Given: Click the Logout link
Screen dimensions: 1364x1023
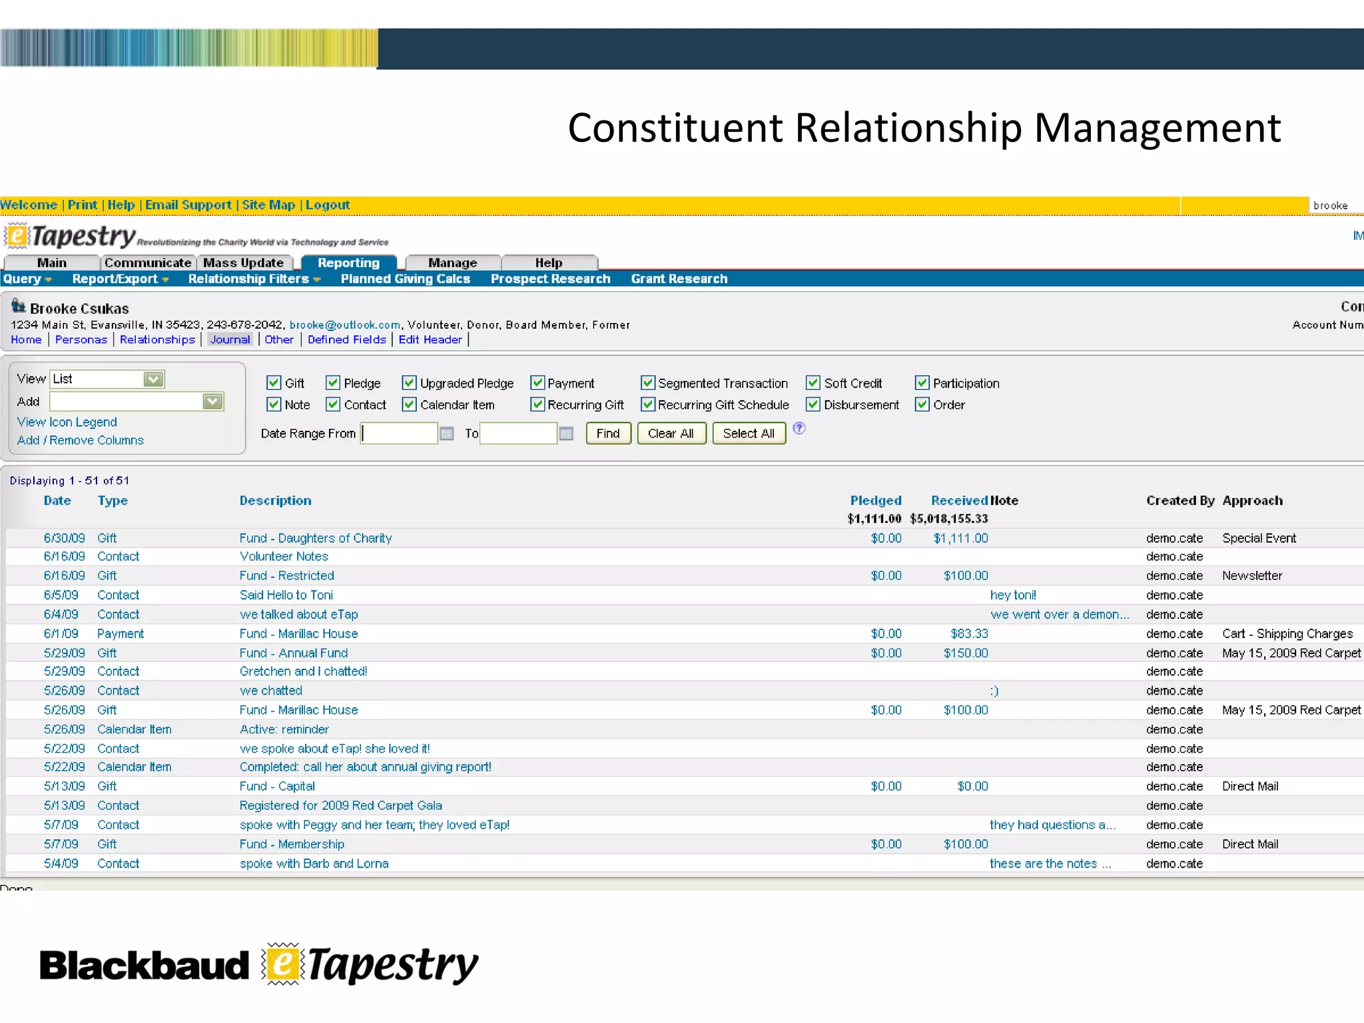Looking at the screenshot, I should [328, 205].
